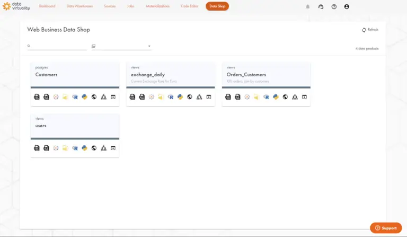Click the Power BI icon on the users card
Viewport: 407px width, 237px height.
65,148
